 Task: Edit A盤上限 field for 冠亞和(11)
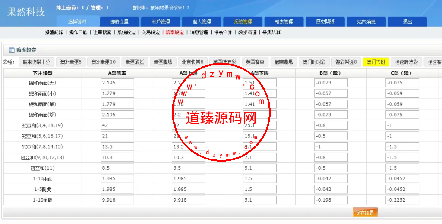click(x=189, y=168)
